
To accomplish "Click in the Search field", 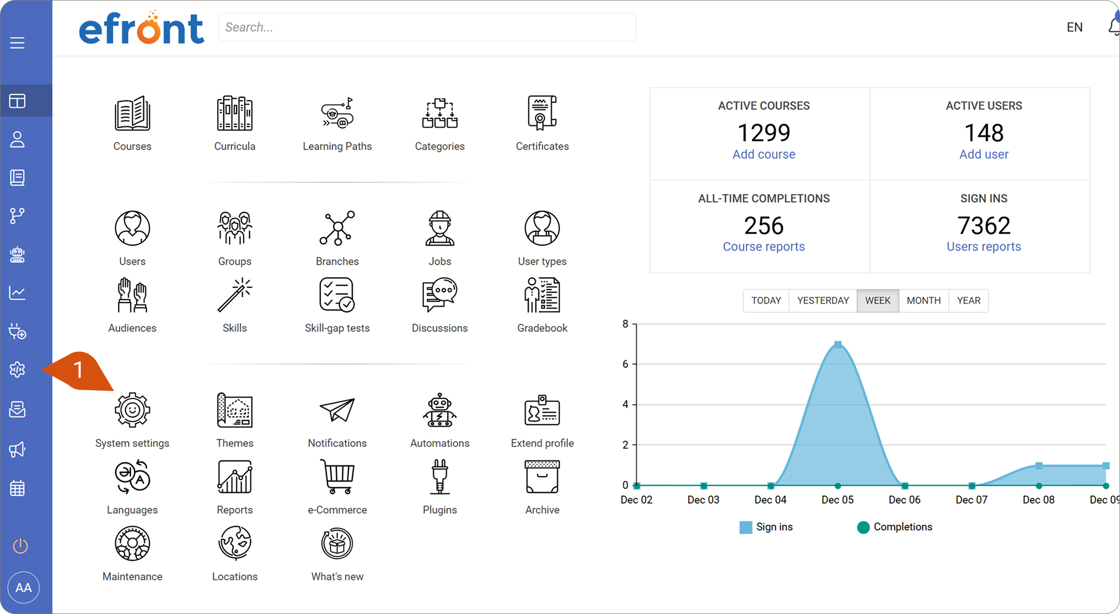I will click(x=427, y=27).
